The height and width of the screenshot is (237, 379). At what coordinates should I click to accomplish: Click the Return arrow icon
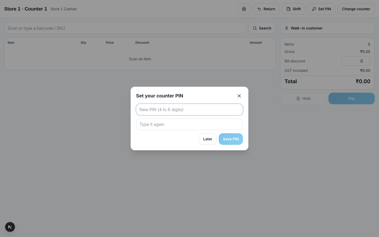pyautogui.click(x=259, y=9)
